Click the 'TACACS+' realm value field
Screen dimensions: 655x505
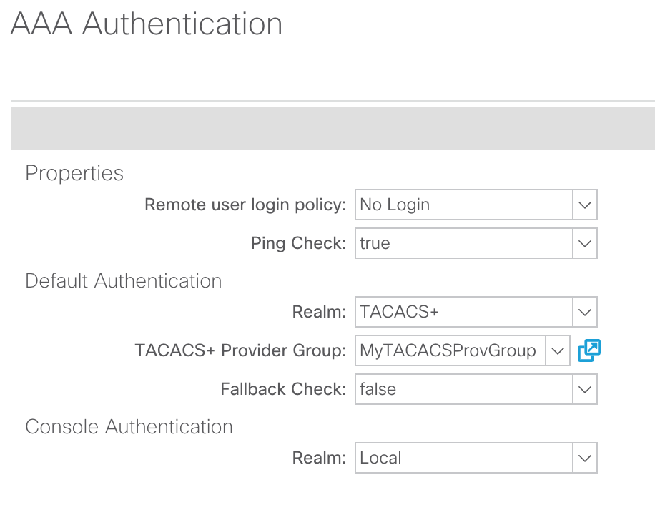[464, 312]
